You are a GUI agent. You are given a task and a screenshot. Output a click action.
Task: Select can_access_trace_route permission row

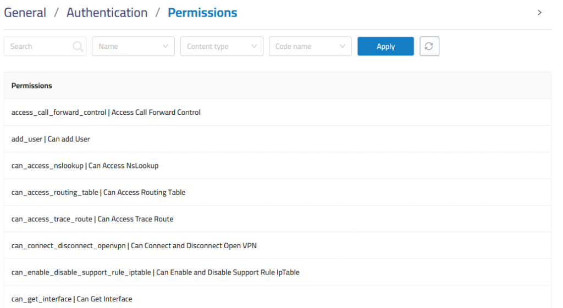278,219
